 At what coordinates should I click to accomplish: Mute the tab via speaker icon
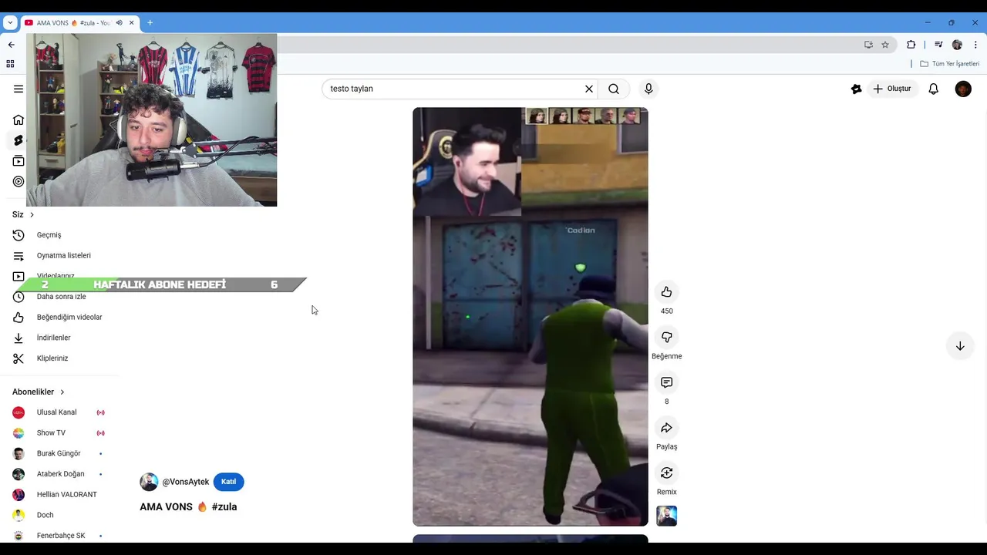tap(119, 23)
